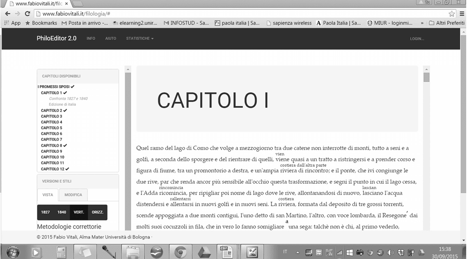The height and width of the screenshot is (259, 467).
Task: Open the first 'paola italia | Sa...' bookmark
Action: 237,23
